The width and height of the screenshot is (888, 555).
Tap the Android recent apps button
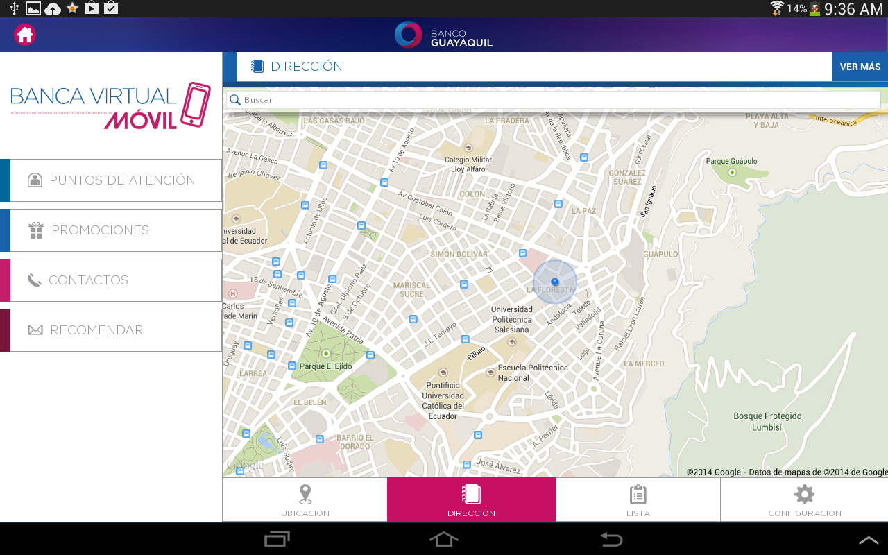click(277, 539)
